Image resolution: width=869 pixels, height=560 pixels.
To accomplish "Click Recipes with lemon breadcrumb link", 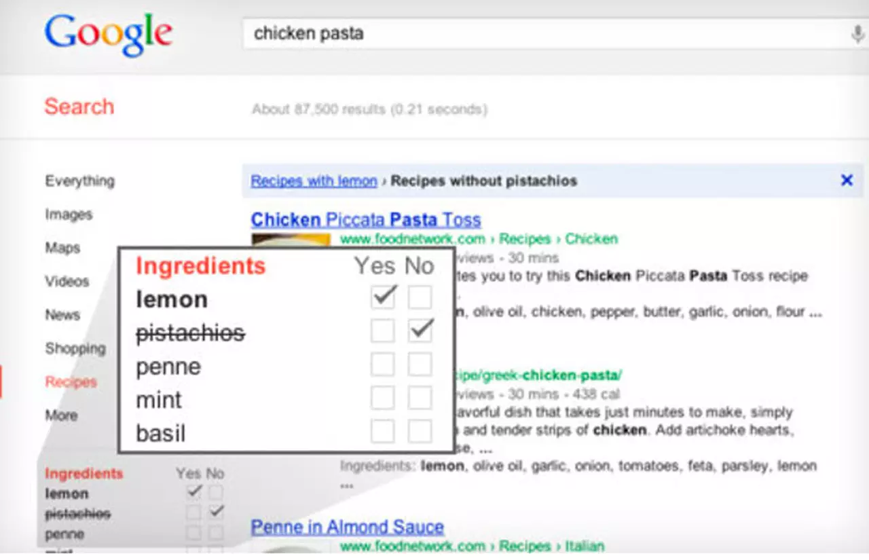I will 314,181.
